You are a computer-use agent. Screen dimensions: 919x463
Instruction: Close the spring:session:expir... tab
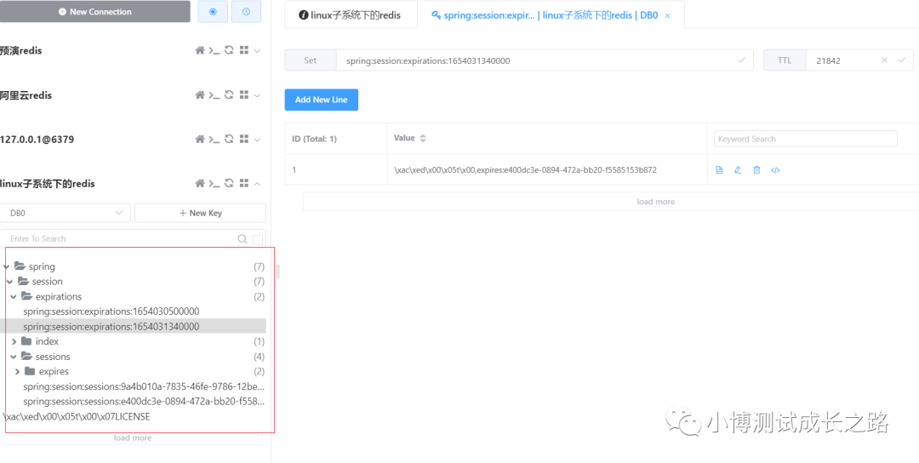click(667, 16)
